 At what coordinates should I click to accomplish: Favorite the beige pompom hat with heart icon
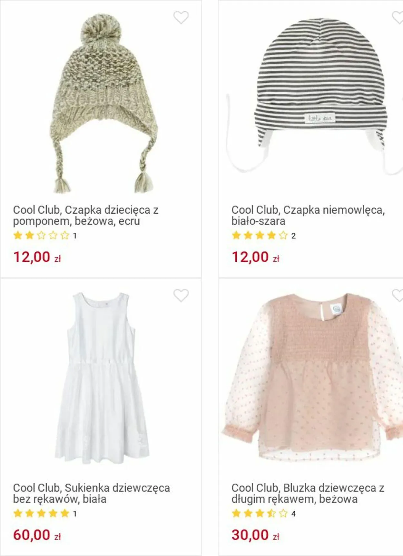point(181,17)
